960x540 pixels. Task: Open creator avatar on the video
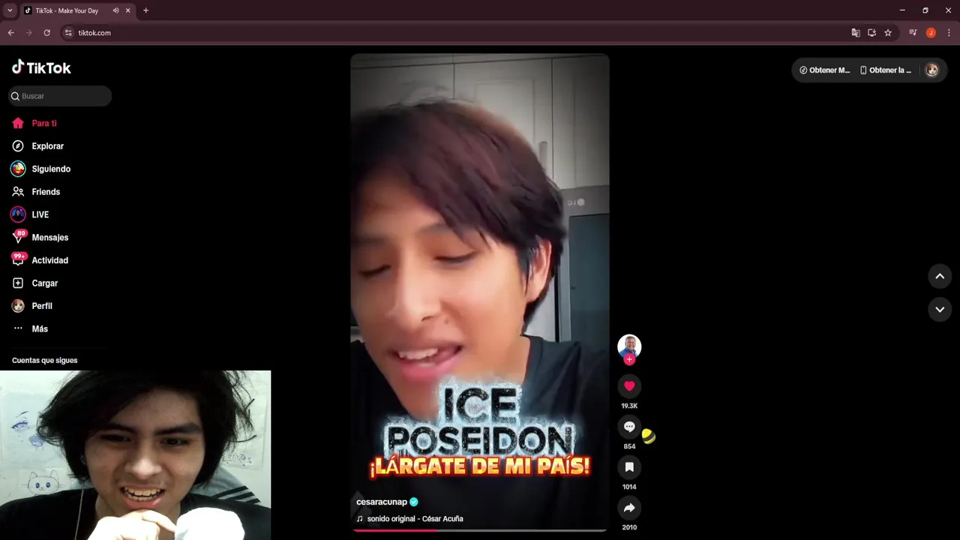pyautogui.click(x=629, y=346)
